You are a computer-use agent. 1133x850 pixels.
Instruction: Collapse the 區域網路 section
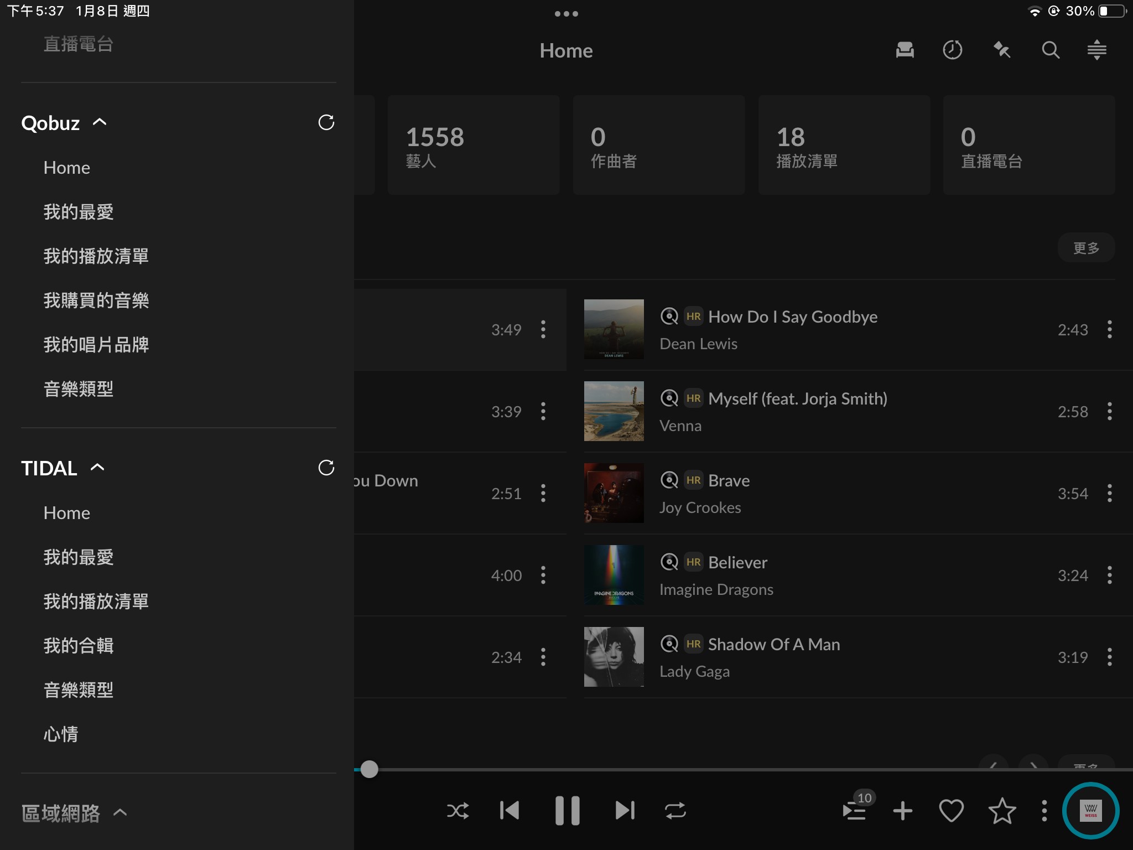(x=120, y=813)
